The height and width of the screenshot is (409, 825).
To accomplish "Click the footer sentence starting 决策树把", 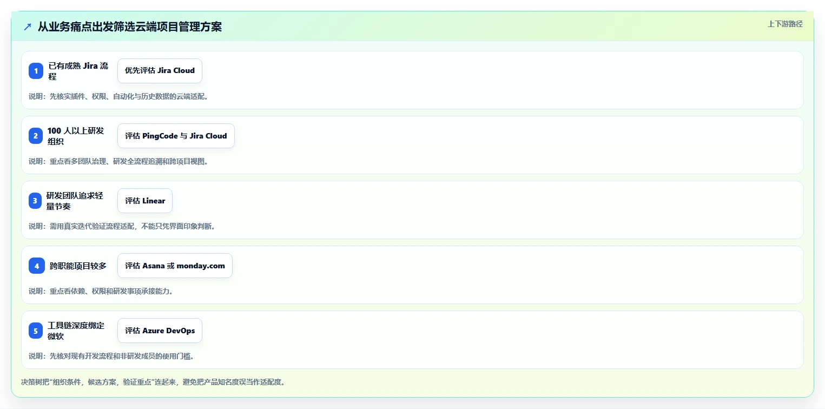I will point(153,382).
